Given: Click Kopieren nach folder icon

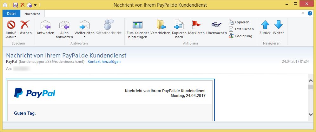Looking at the screenshot, I should 179,25.
